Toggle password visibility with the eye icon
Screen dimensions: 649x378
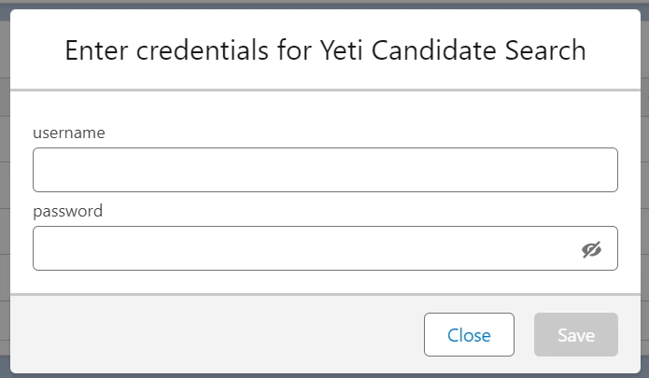pyautogui.click(x=591, y=249)
